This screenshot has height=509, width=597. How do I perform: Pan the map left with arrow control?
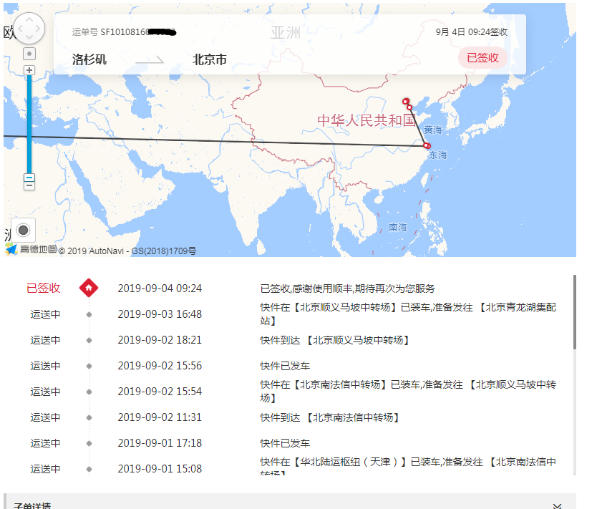pos(19,29)
